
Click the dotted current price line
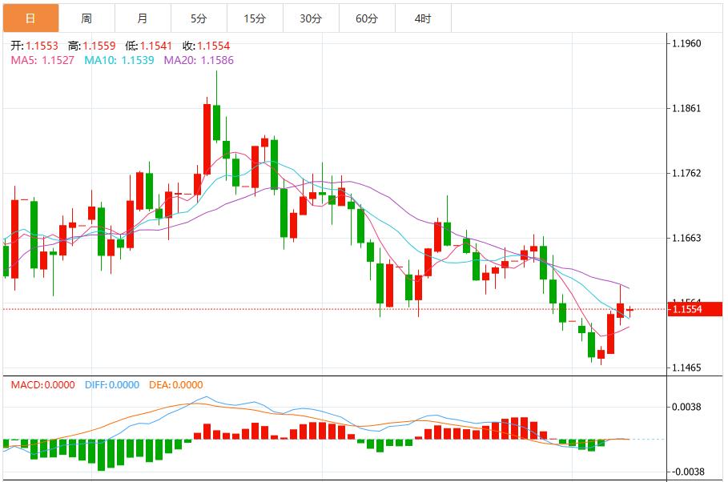click(x=320, y=307)
